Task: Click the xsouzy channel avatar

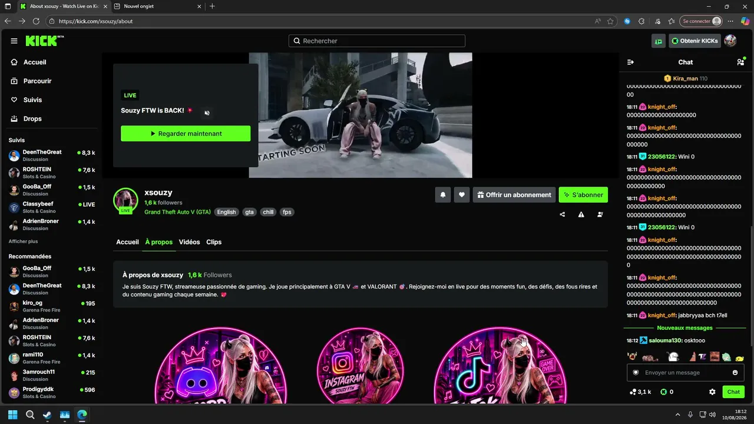Action: coord(125,200)
